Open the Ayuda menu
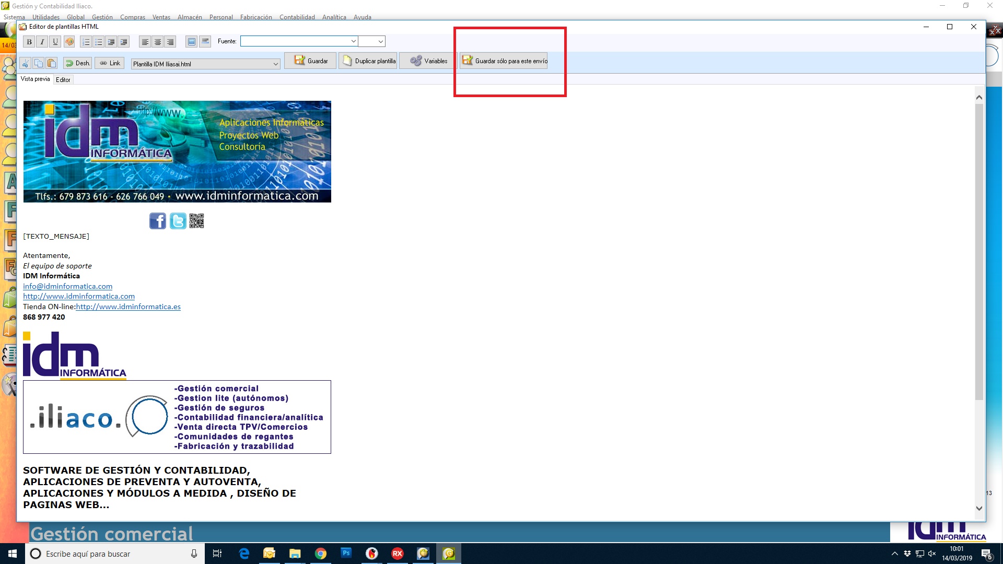Image resolution: width=1003 pixels, height=564 pixels. 363,17
